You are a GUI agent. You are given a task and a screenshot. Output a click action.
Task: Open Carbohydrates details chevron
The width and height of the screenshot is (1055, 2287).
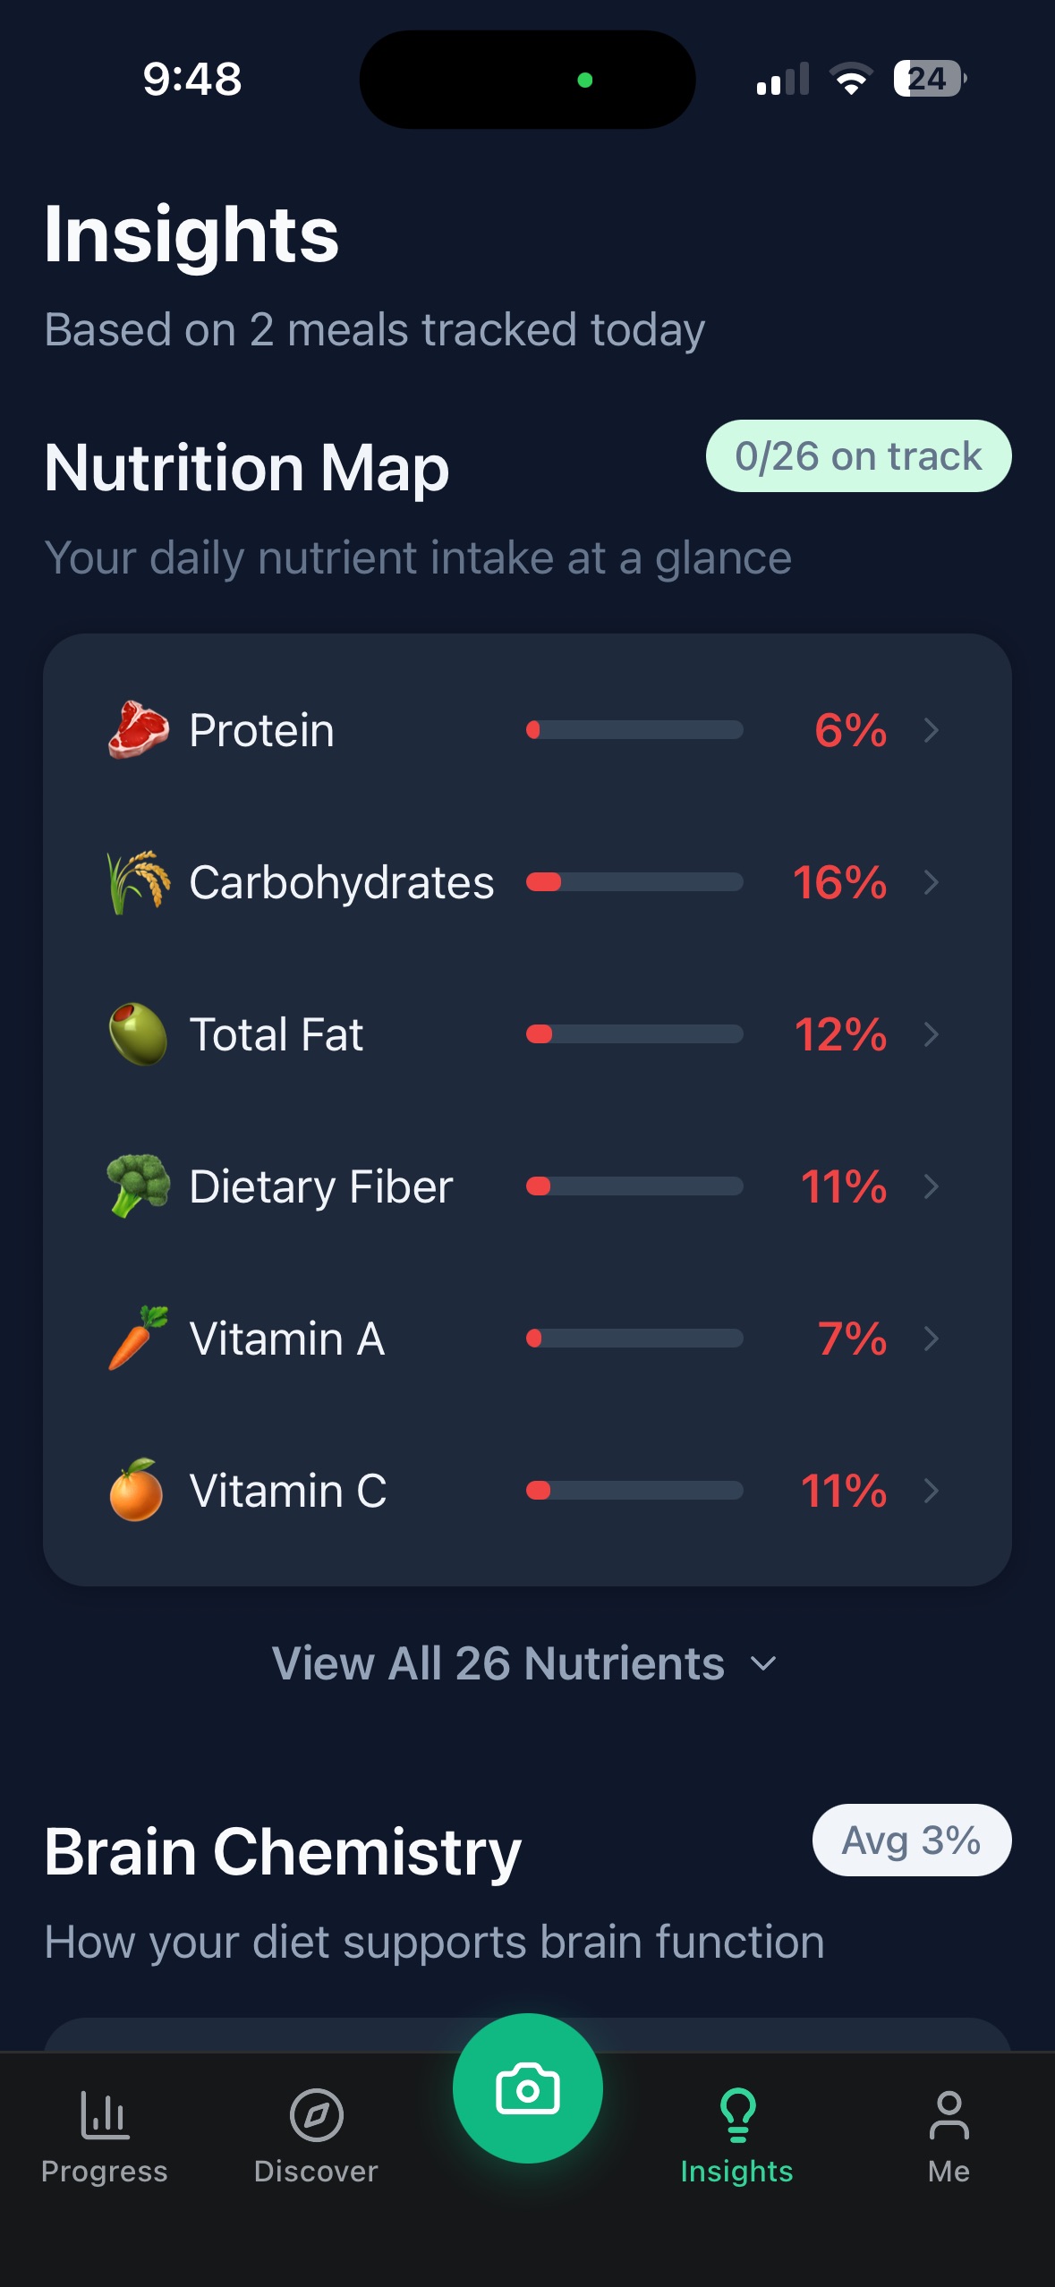(932, 882)
